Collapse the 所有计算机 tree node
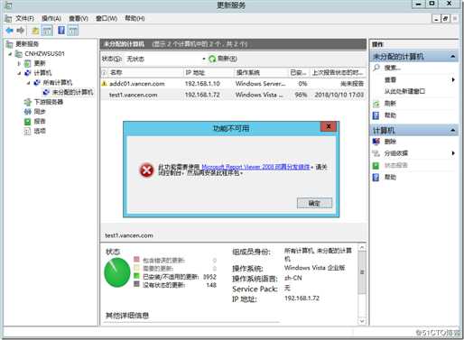 click(29, 83)
